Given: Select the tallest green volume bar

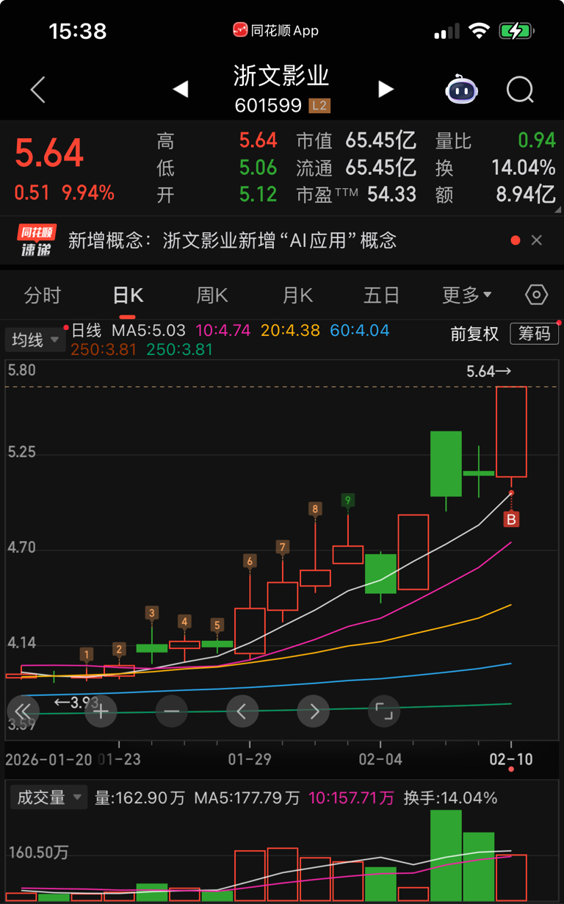Looking at the screenshot, I should coord(446,855).
